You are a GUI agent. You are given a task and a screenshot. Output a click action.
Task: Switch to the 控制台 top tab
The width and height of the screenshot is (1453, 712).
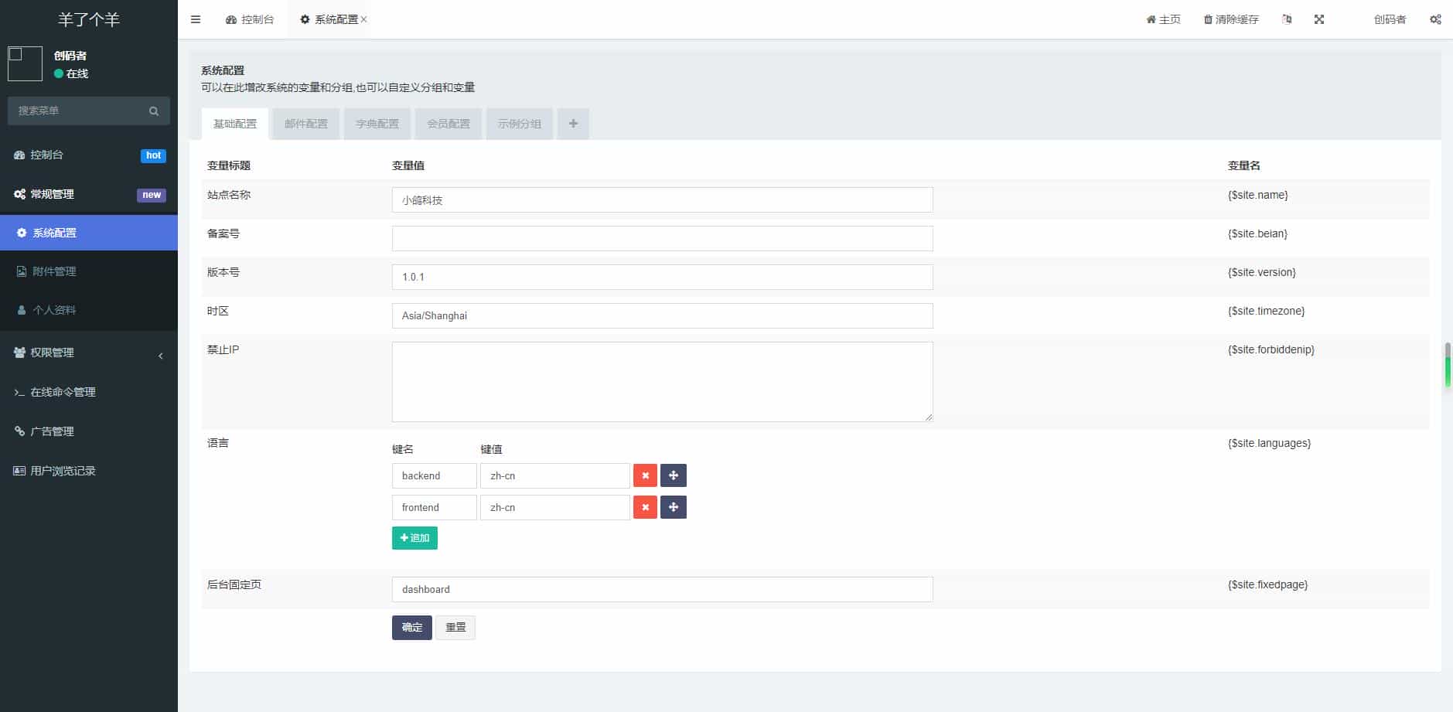click(x=250, y=19)
